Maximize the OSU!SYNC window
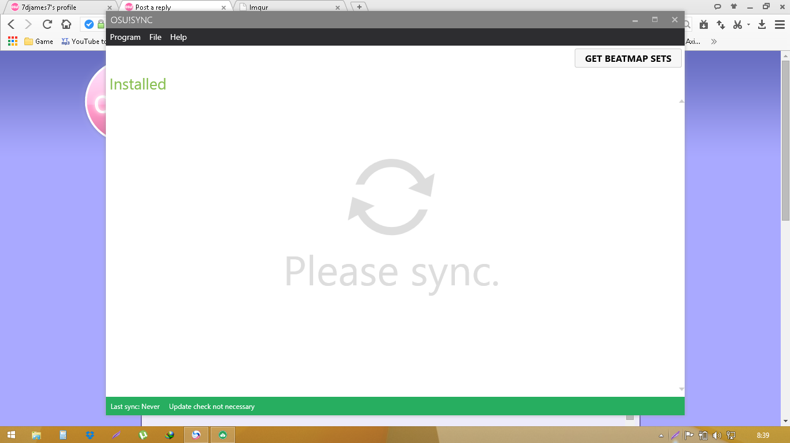This screenshot has width=790, height=443. 655,20
